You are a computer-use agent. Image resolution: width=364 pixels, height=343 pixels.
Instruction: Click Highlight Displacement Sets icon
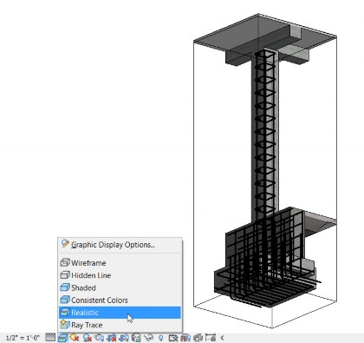click(198, 338)
